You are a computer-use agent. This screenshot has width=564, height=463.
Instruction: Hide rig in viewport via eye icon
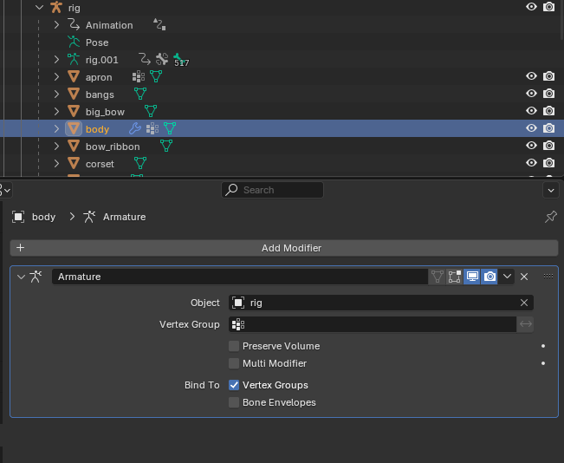531,7
